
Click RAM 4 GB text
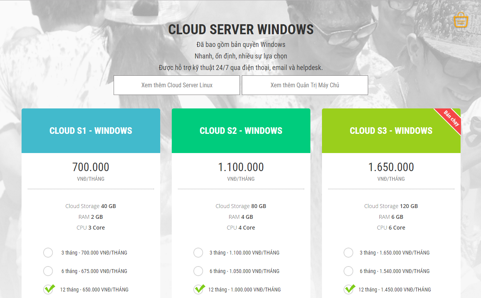coord(241,217)
